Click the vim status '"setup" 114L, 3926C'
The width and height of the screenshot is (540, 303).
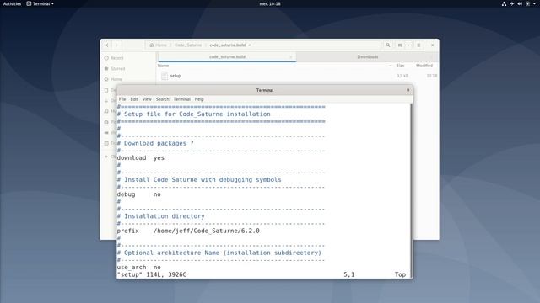coord(152,274)
